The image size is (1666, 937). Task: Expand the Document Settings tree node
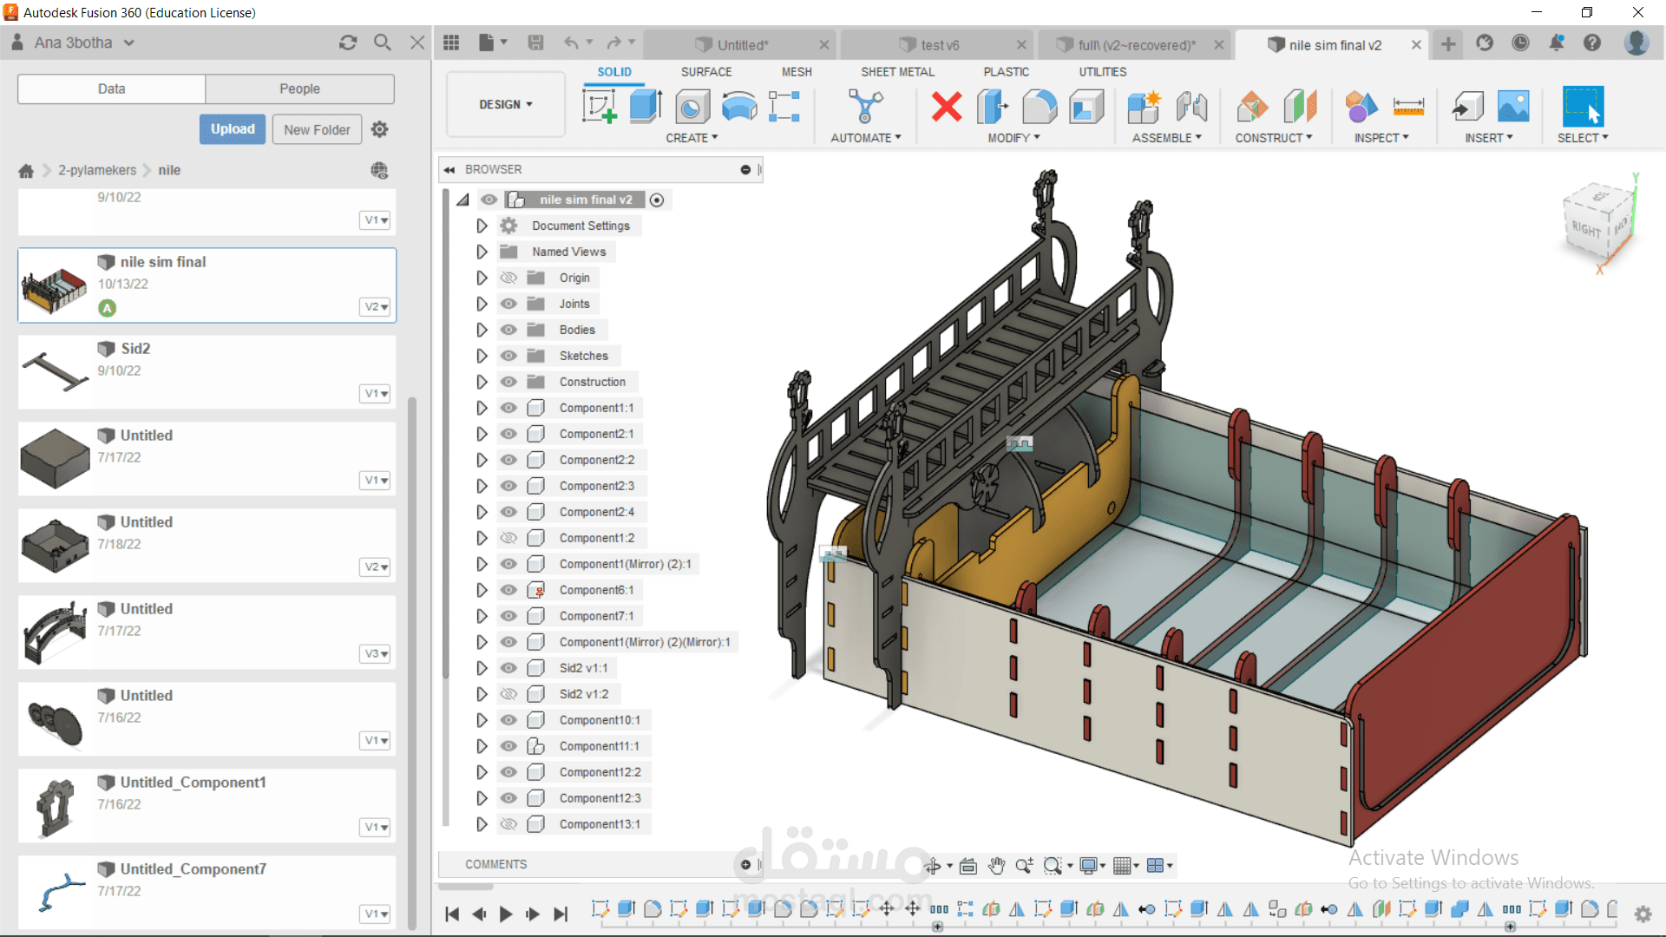(482, 226)
